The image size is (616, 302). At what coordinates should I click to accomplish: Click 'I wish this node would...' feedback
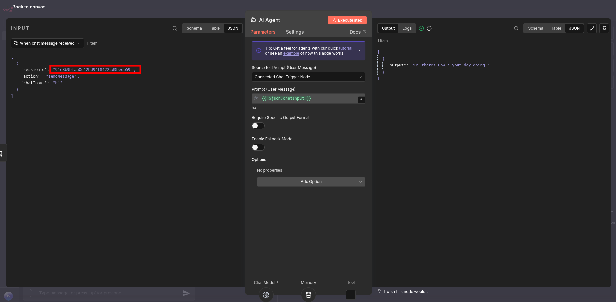pos(406,292)
